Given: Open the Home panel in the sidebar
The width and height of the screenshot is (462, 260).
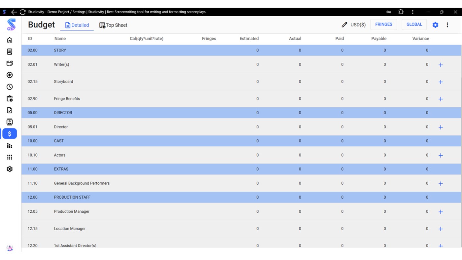Looking at the screenshot, I should 10,40.
